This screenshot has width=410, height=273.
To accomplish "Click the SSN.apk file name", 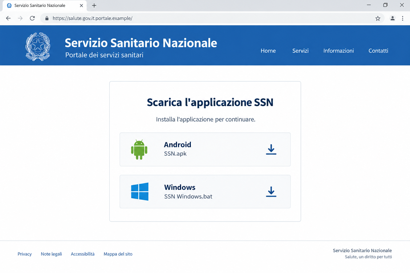I will [x=175, y=154].
